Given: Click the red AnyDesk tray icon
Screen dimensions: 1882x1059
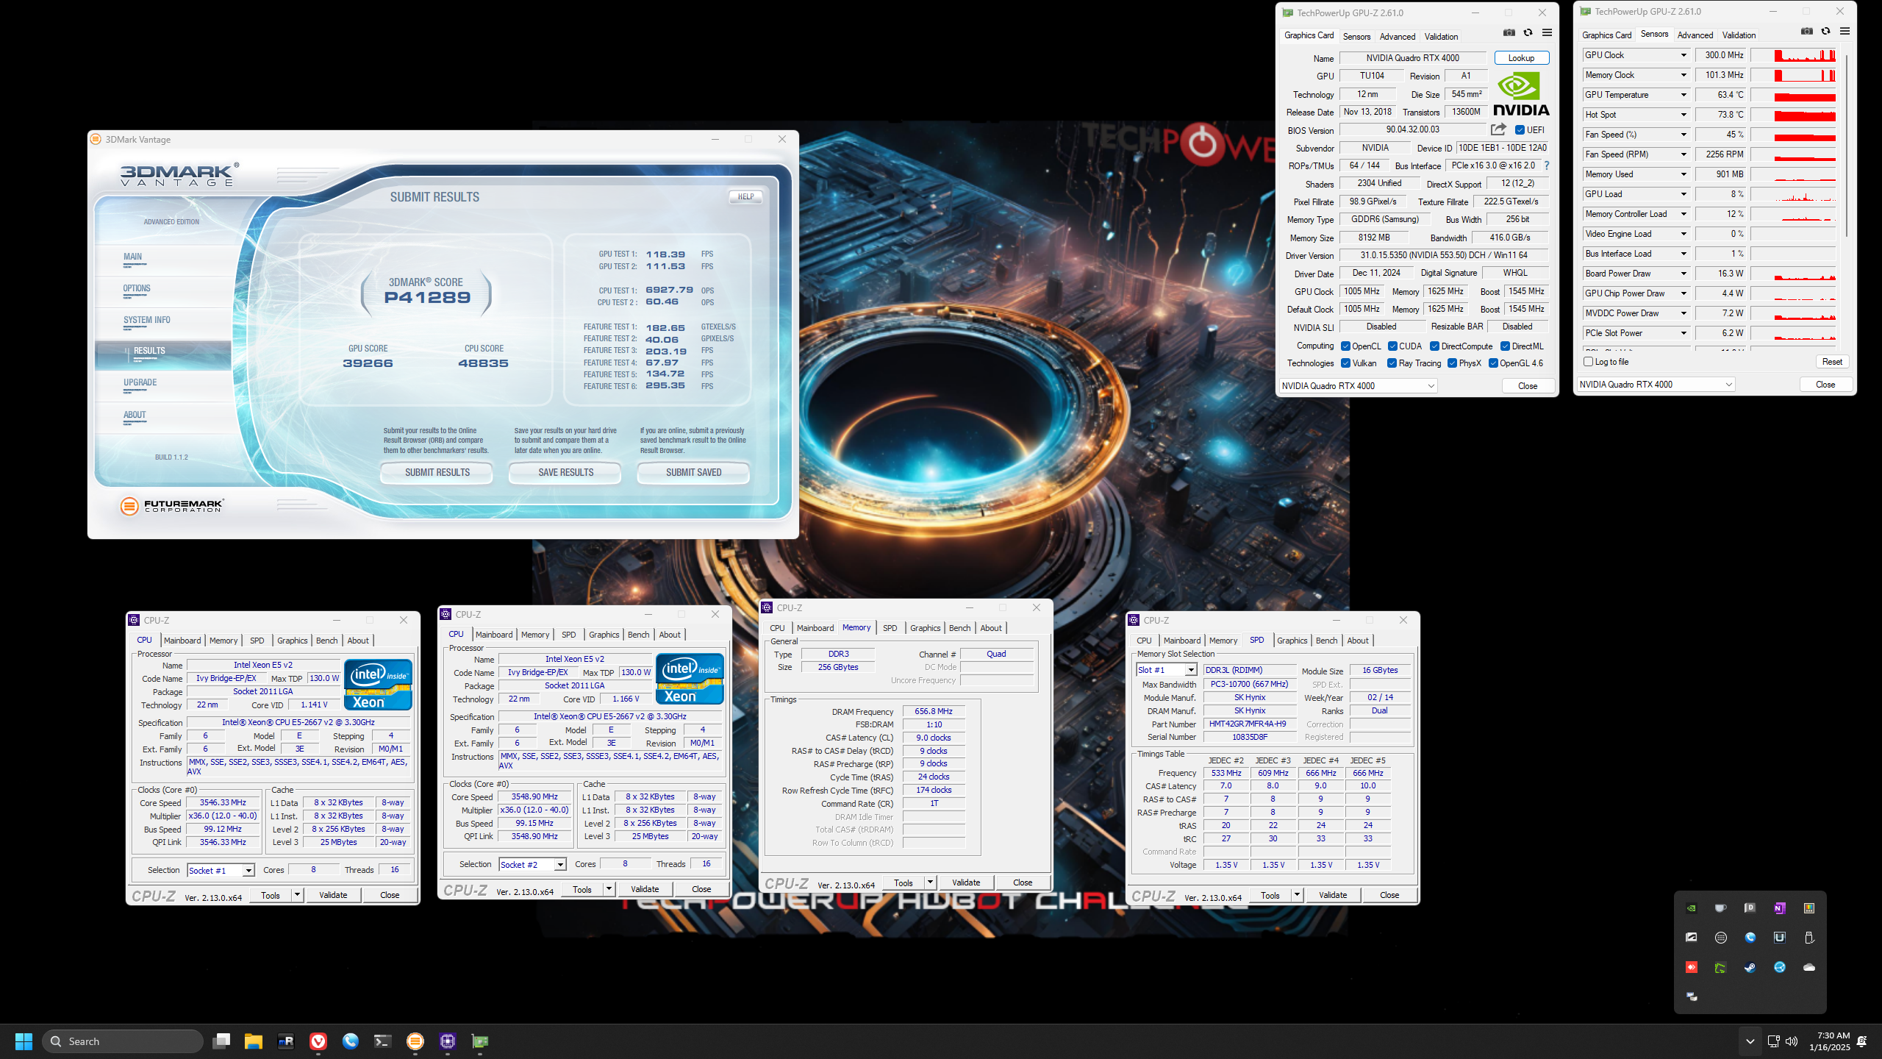Looking at the screenshot, I should [1691, 967].
